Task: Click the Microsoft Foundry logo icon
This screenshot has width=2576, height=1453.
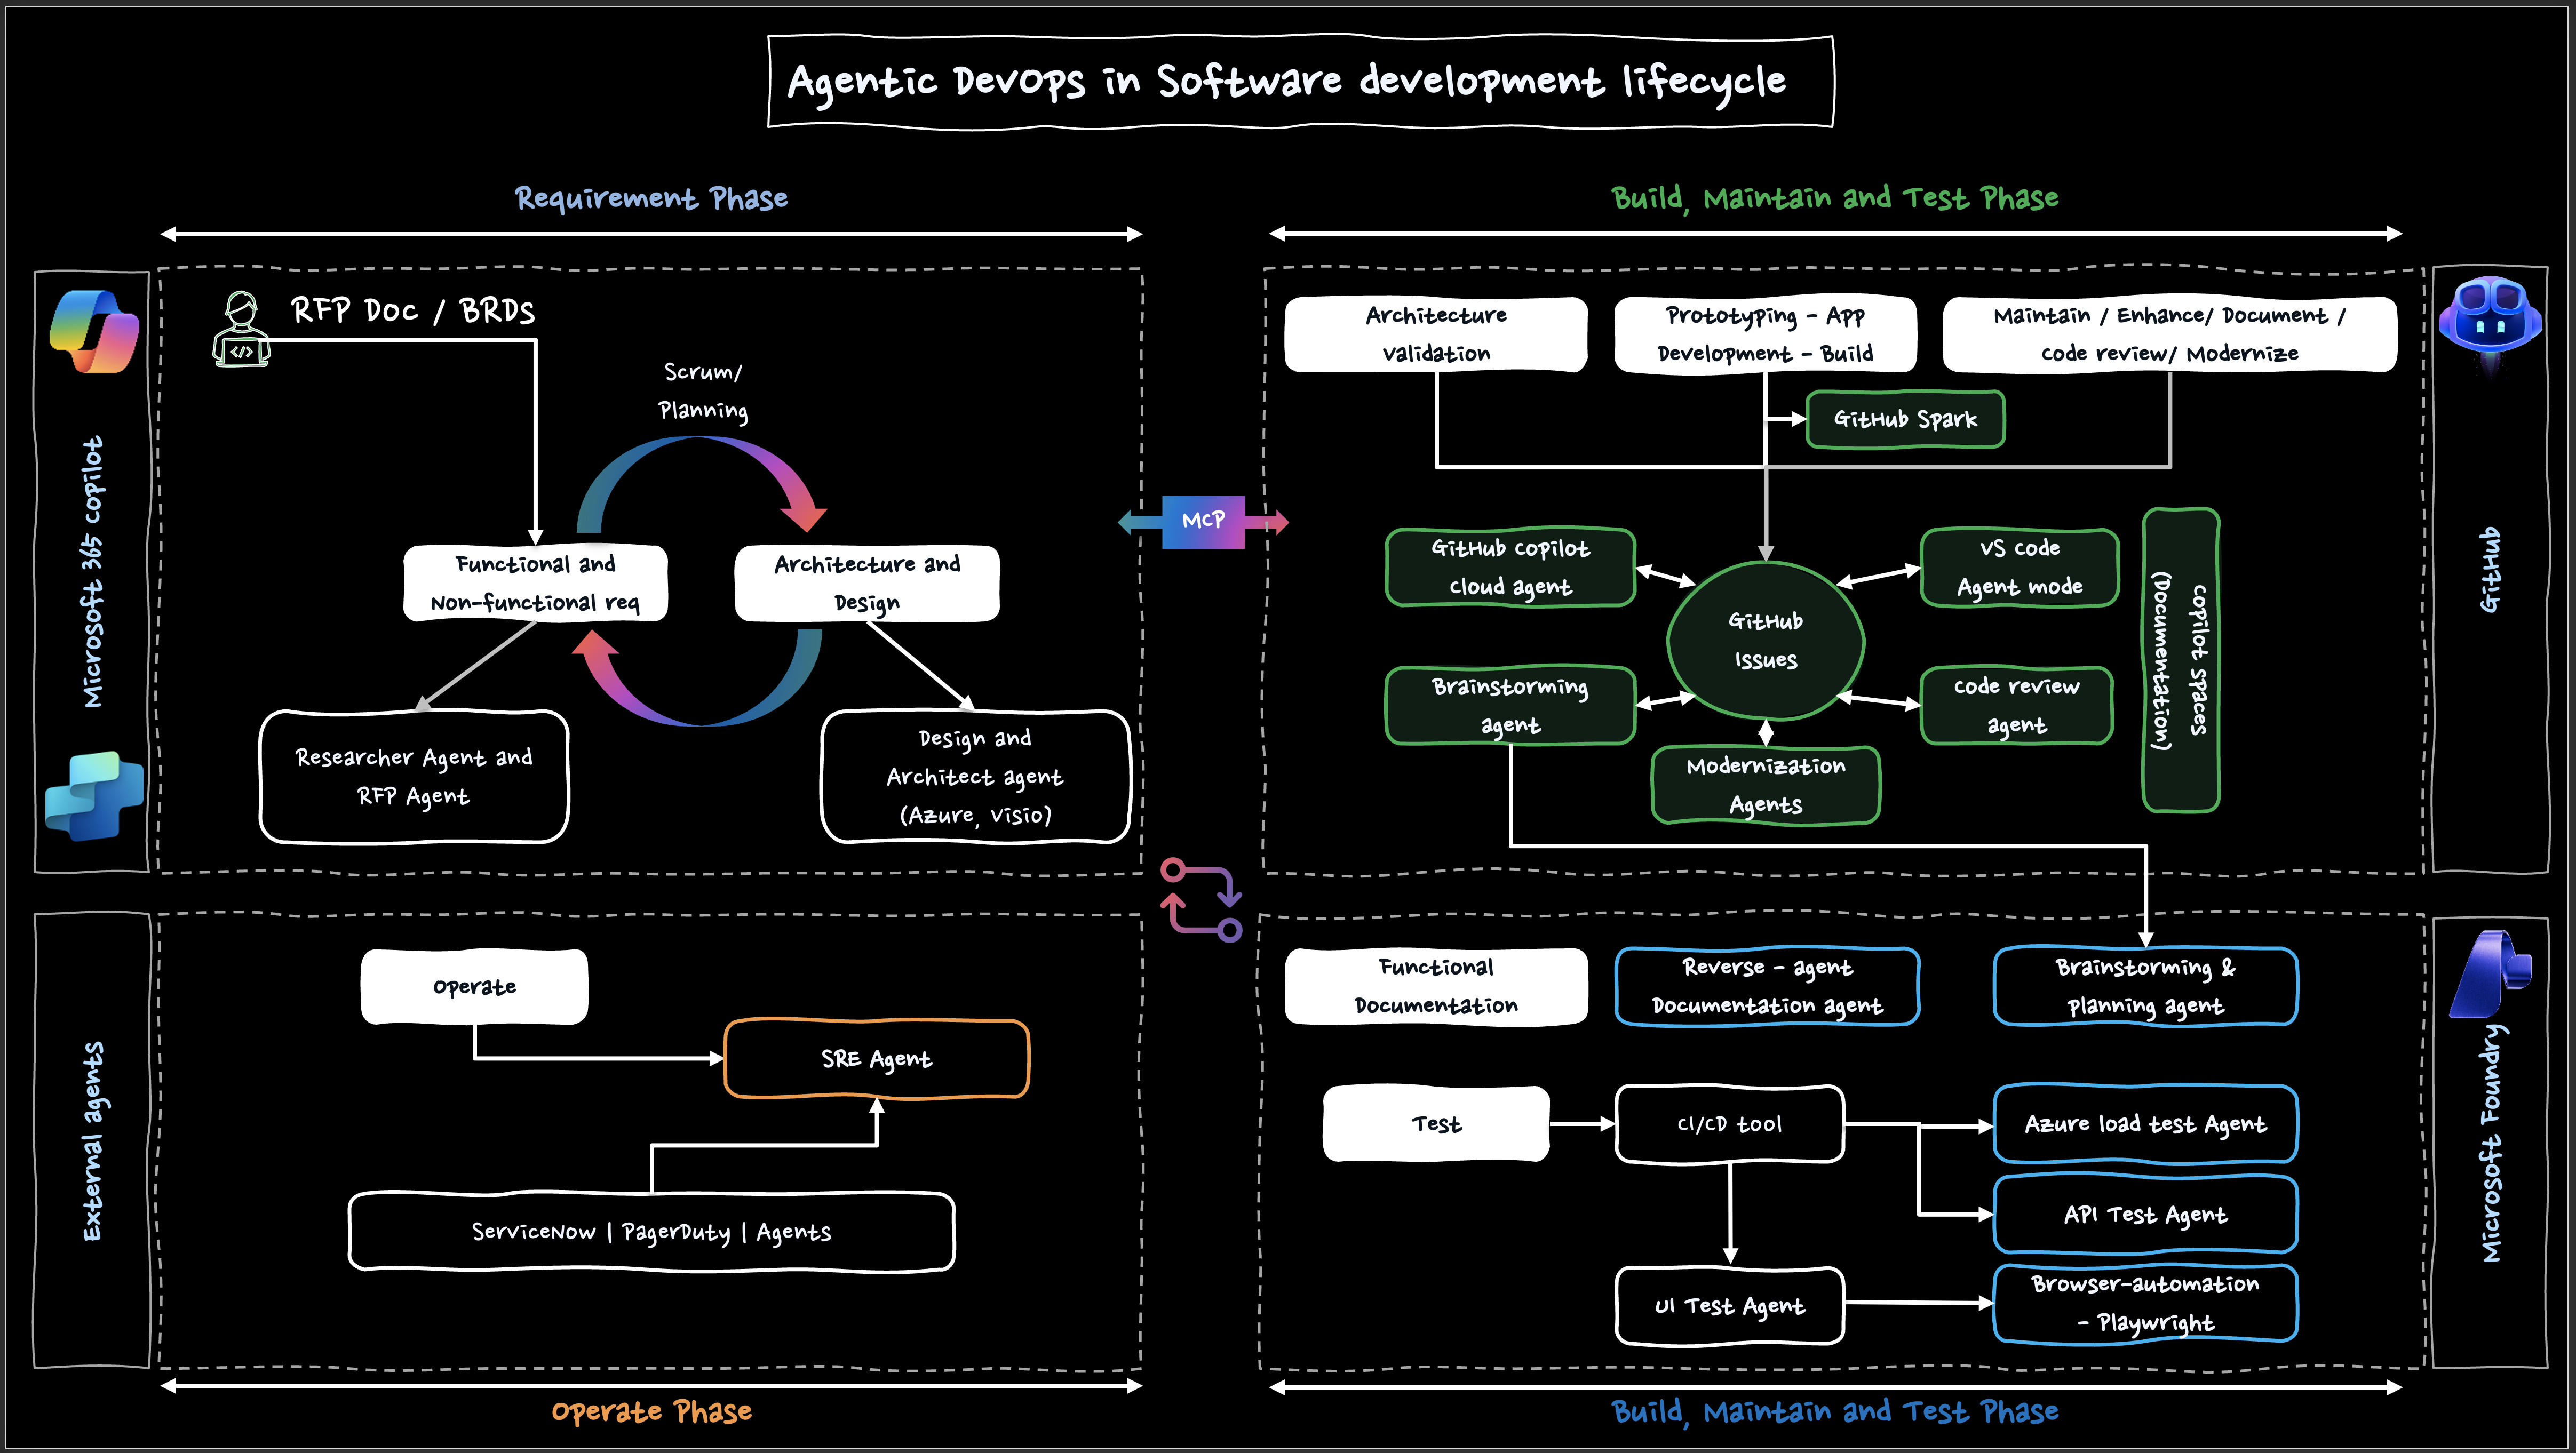Action: [x=2490, y=974]
